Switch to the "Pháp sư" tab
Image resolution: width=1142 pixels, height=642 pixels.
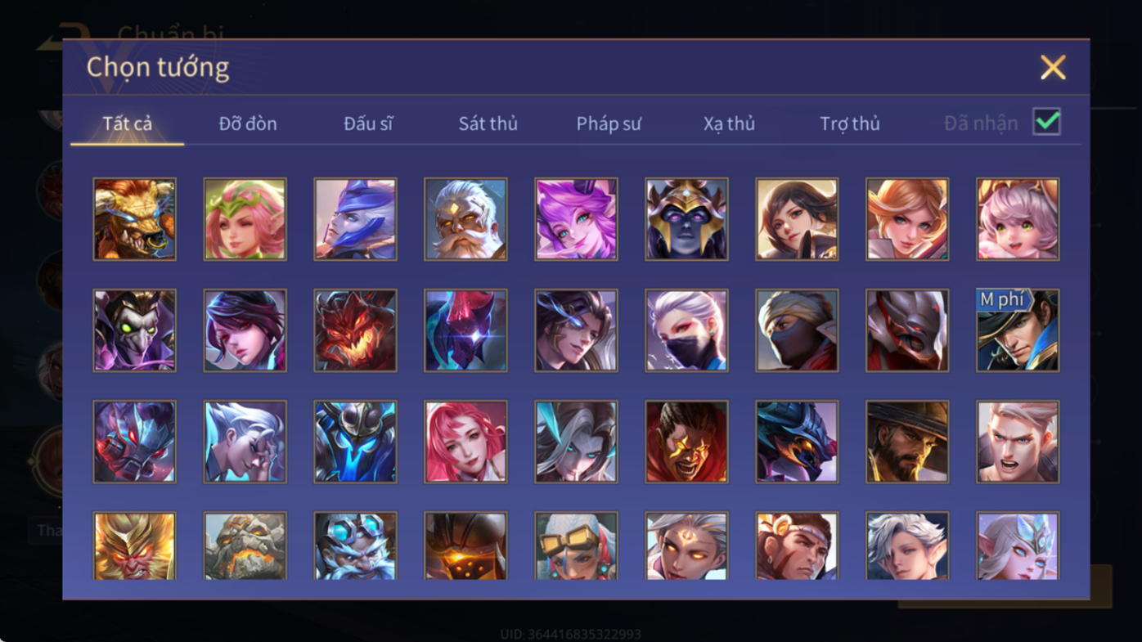(609, 123)
